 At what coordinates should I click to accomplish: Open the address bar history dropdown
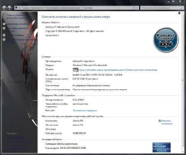[x=133, y=8]
